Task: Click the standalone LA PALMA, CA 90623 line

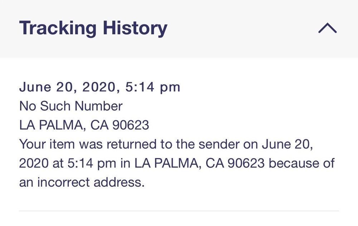Action: pos(84,125)
